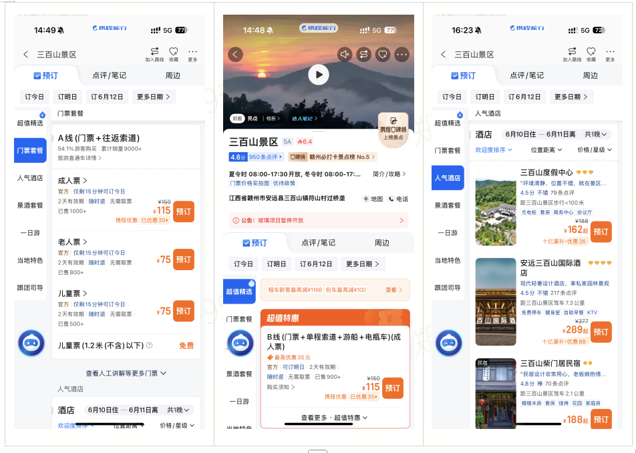
Task: Open 公告 玻璃项目暂停开放 notice
Action: (319, 220)
